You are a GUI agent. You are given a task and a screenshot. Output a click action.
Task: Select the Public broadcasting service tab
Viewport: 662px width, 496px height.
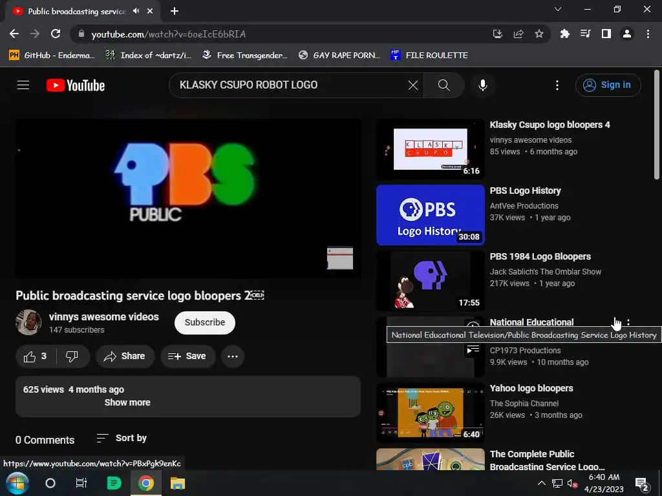[x=77, y=12]
